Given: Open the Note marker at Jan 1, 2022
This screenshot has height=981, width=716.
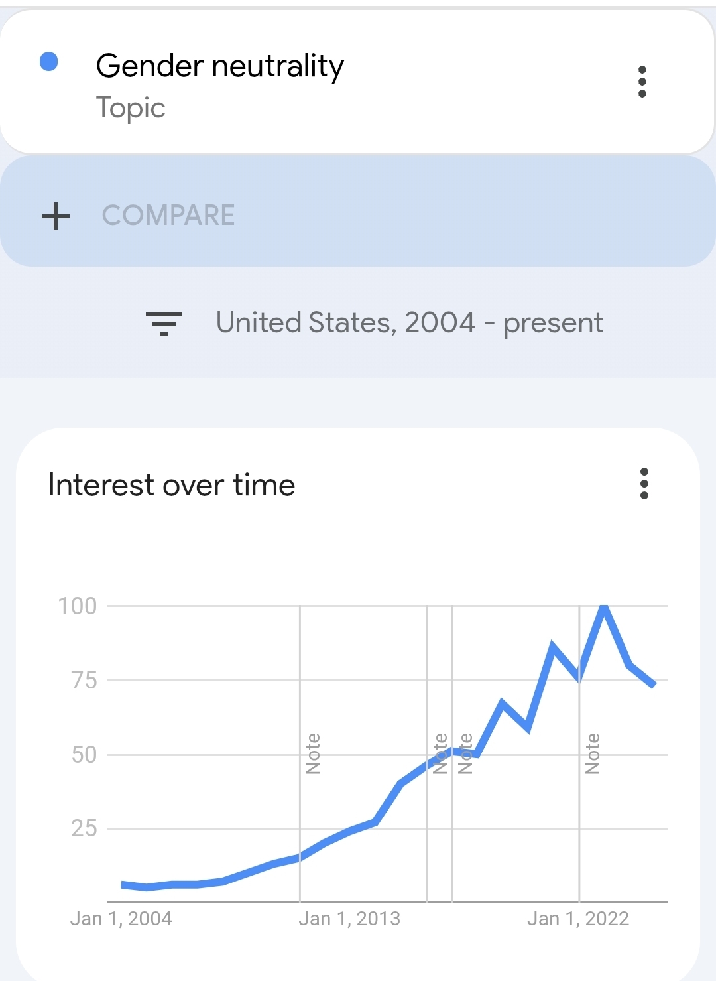Looking at the screenshot, I should pyautogui.click(x=593, y=753).
